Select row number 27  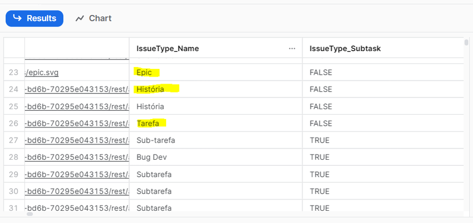[14, 140]
